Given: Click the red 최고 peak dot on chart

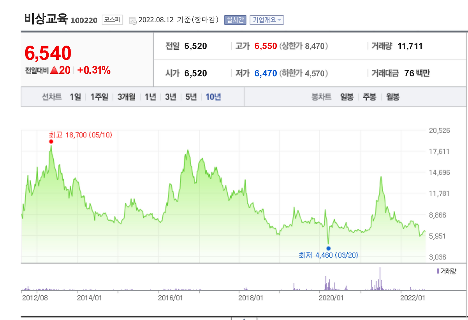Looking at the screenshot, I should click(51, 142).
